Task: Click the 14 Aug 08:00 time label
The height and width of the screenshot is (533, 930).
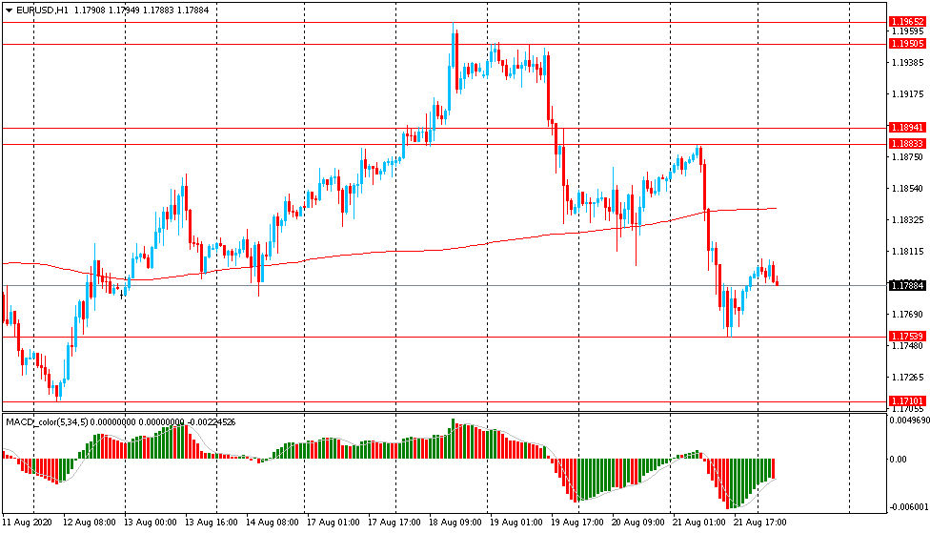Action: pyautogui.click(x=273, y=523)
